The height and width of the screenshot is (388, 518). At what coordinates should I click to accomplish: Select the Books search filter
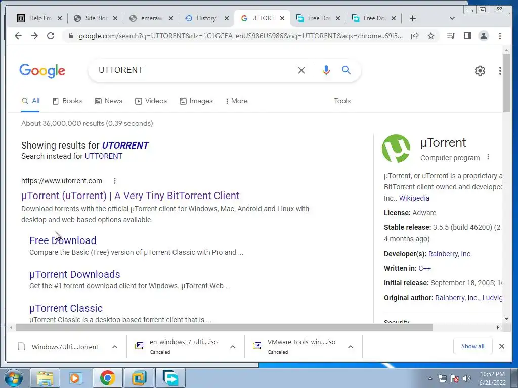click(x=67, y=101)
